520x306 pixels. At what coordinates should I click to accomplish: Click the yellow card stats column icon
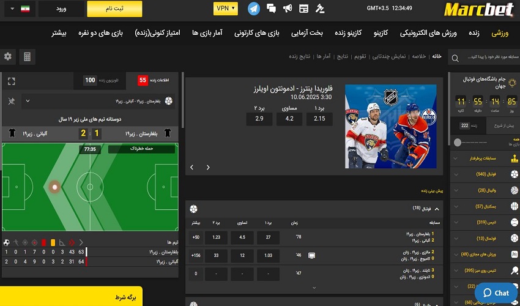[53, 242]
